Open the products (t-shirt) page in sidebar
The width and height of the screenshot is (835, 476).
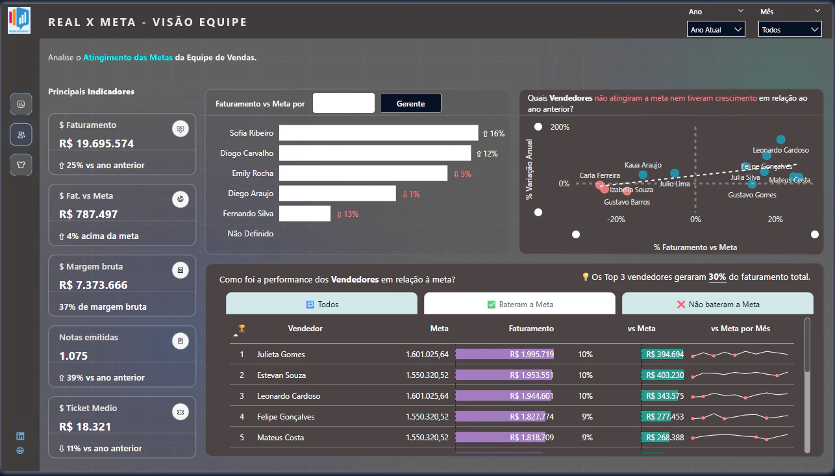pyautogui.click(x=21, y=165)
